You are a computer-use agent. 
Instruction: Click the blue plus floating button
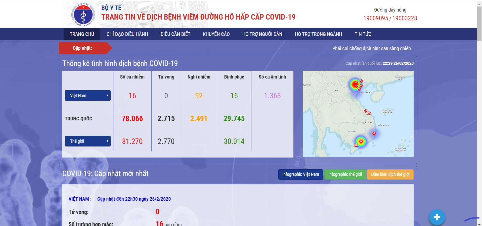tap(437, 217)
